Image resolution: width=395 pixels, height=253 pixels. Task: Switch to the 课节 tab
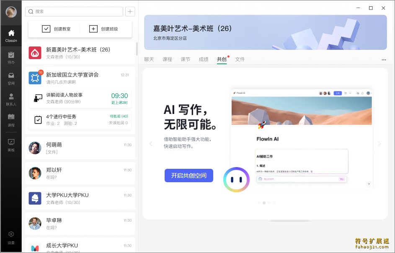click(185, 59)
